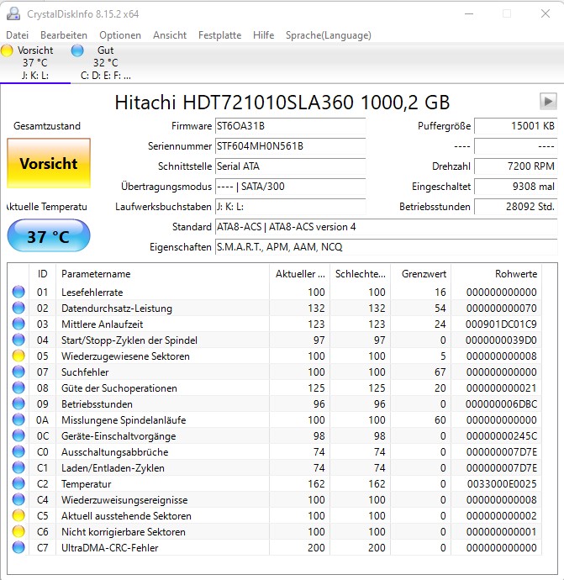Click blue status icon for Start/Stopp-Zyklen der Spindel
This screenshot has width=564, height=580.
(x=18, y=340)
